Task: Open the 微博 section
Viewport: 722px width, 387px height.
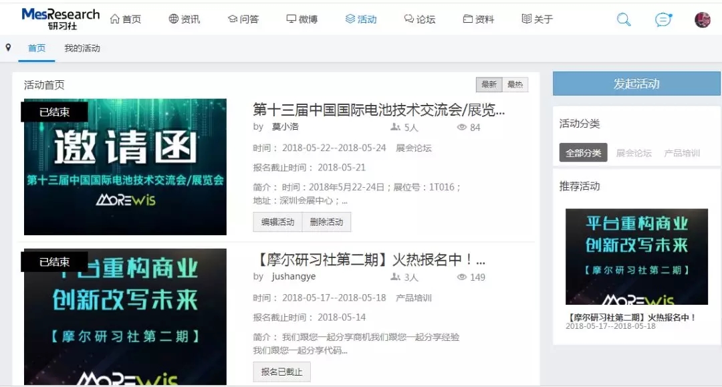Action: click(x=302, y=19)
